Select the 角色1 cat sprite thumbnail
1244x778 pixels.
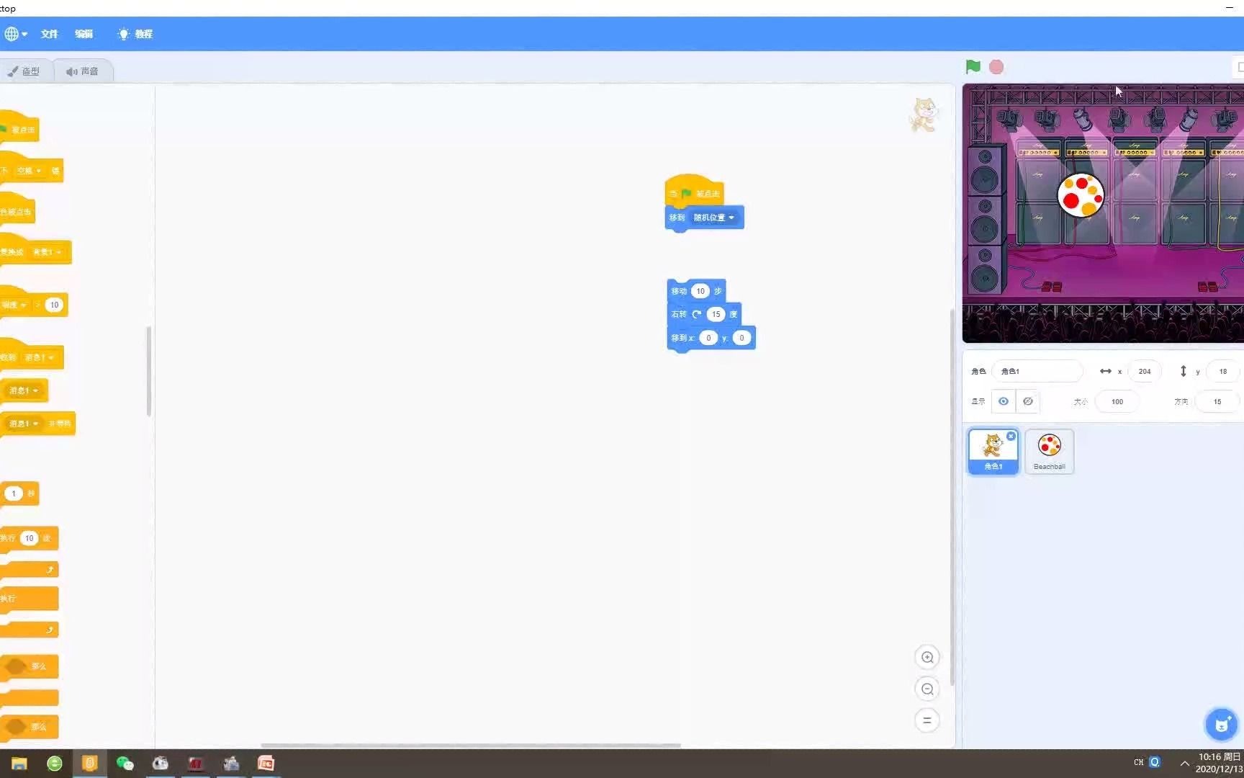[x=993, y=452]
